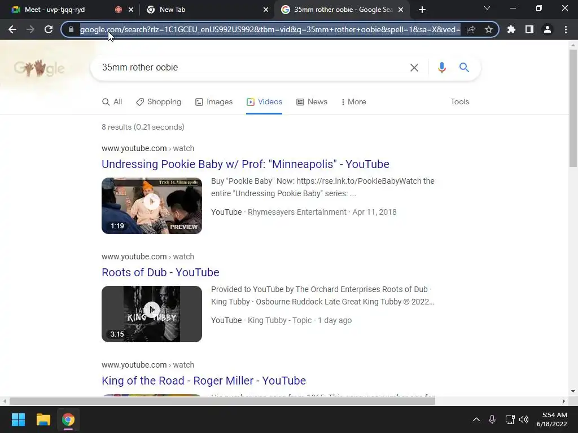
Task: Click the horizontal scrollbar right arrow
Action: [x=564, y=401]
